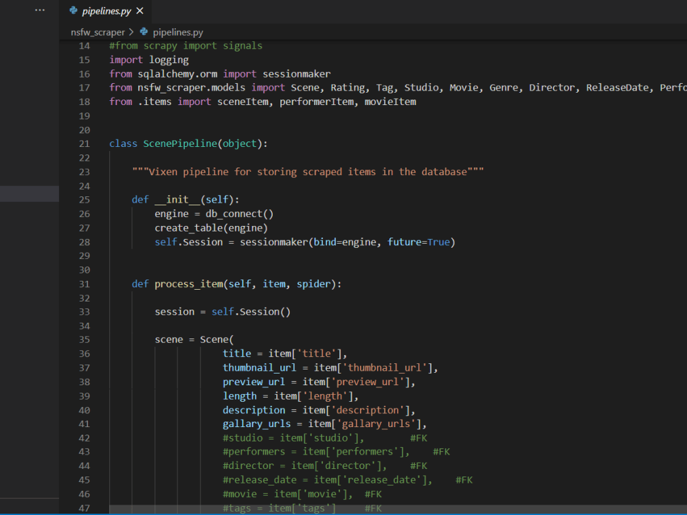The width and height of the screenshot is (687, 515).
Task: Select the pipelines.py editor tab
Action: pos(106,12)
